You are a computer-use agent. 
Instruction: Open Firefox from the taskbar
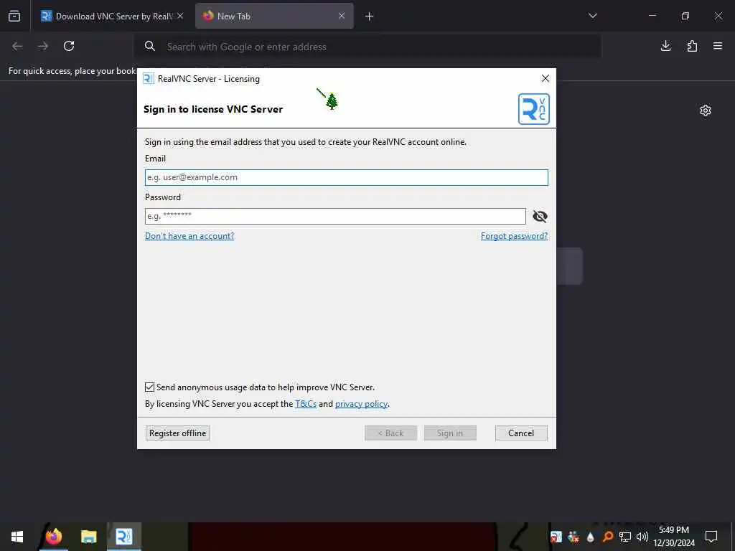(53, 537)
